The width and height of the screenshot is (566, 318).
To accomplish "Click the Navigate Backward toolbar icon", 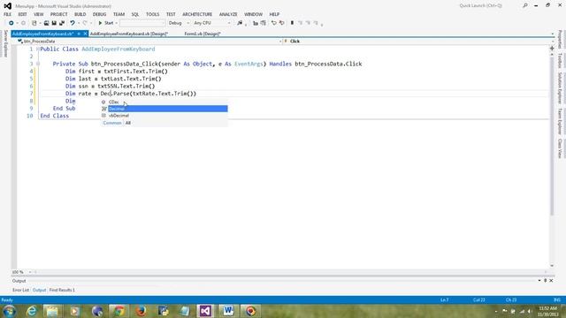I will pyautogui.click(x=11, y=23).
